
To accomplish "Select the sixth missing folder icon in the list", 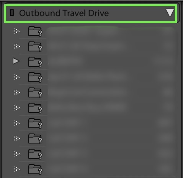I will point(35,108).
